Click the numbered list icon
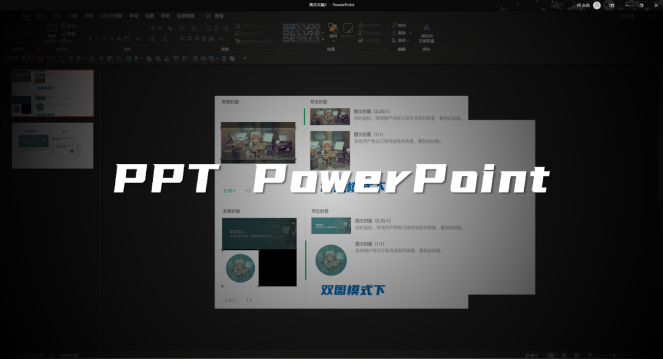This screenshot has height=359, width=663. pos(194,28)
